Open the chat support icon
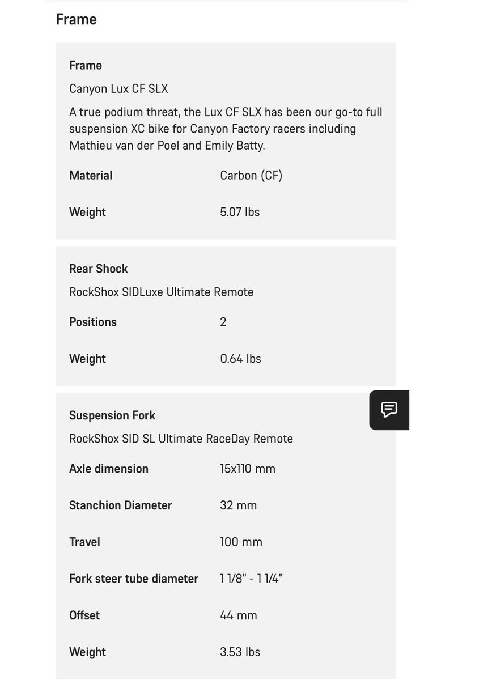This screenshot has width=492, height=680. [x=389, y=410]
